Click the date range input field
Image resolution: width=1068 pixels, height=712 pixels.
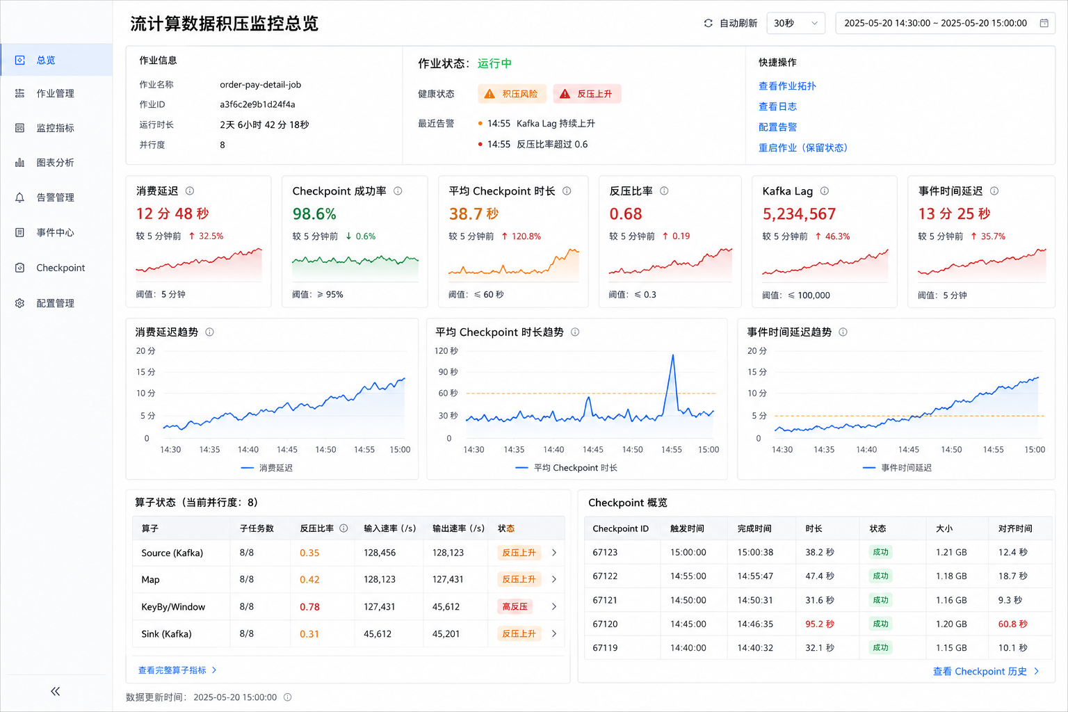pos(945,23)
